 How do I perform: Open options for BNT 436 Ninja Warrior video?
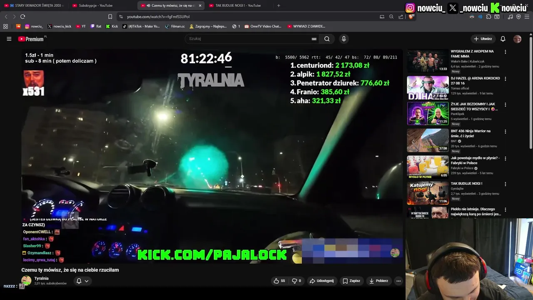(x=506, y=132)
